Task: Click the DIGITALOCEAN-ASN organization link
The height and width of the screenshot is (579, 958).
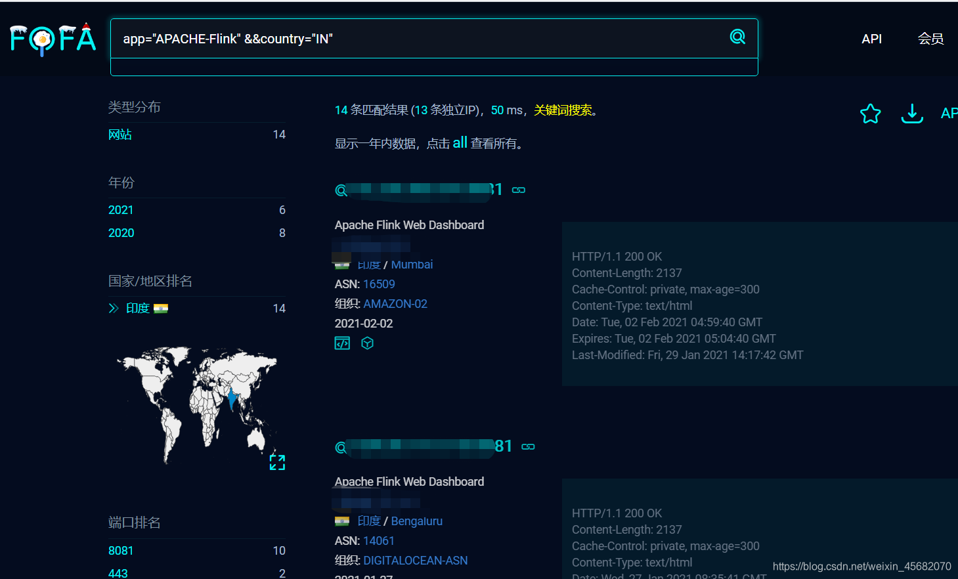Action: tap(416, 561)
